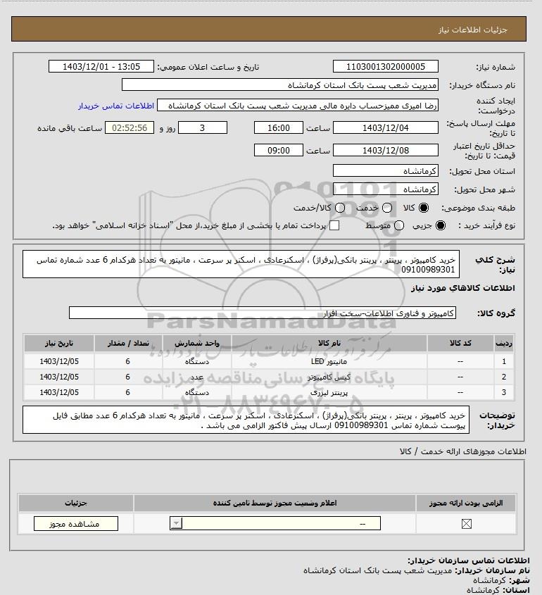Select the پرینتر لیزری item row
Screen dimensions: 542x595
coord(269,392)
